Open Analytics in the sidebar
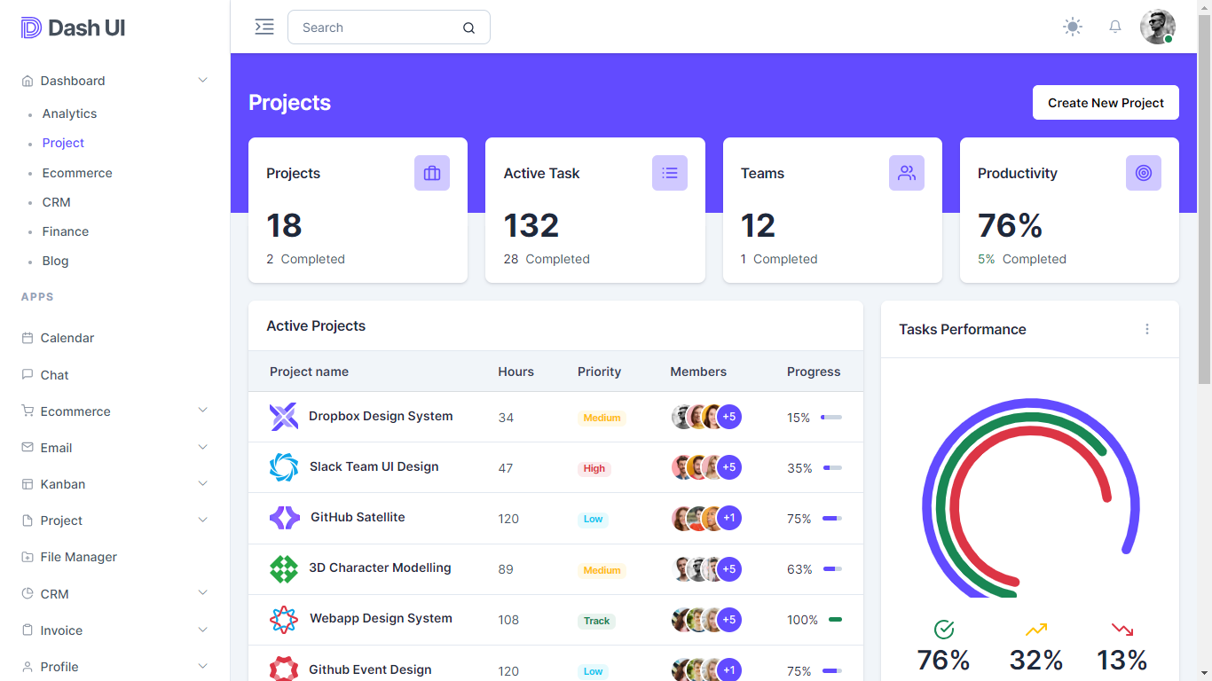Screen dimensions: 1212x681 click(69, 113)
